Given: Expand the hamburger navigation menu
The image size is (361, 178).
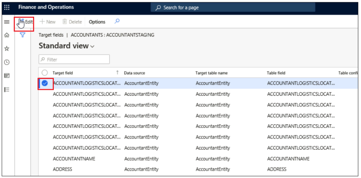Looking at the screenshot, I should click(7, 22).
